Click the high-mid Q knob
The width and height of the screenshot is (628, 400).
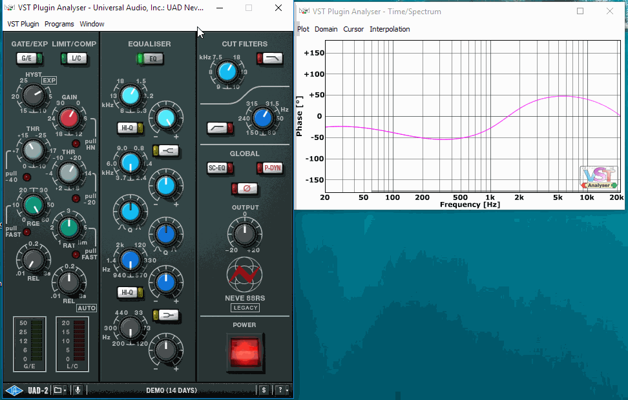click(x=130, y=212)
